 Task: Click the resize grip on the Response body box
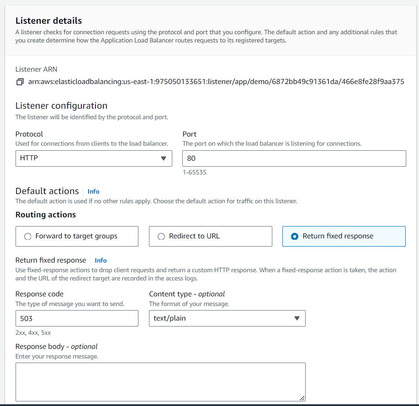point(303,399)
